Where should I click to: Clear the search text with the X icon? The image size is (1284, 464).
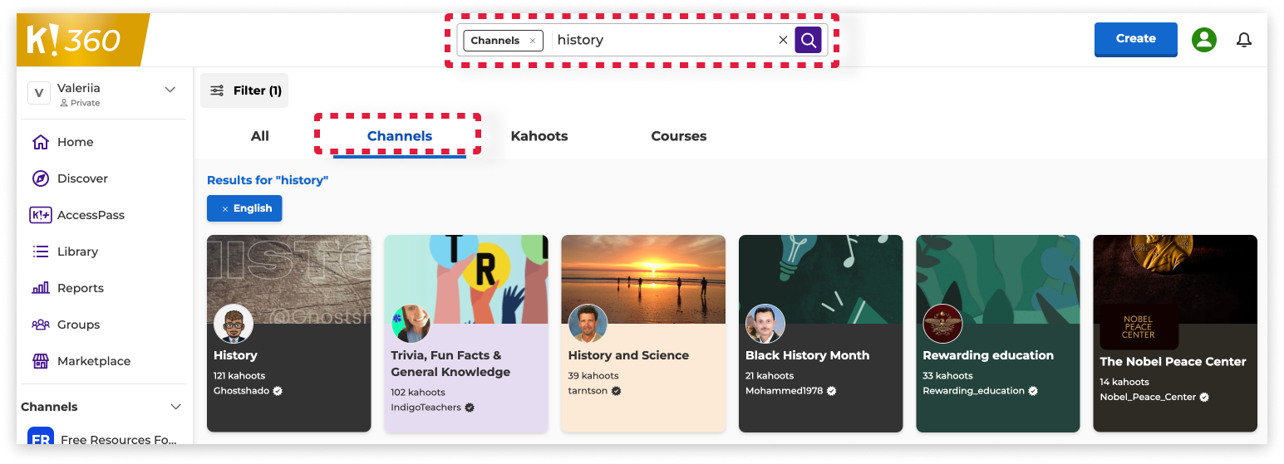[x=783, y=40]
